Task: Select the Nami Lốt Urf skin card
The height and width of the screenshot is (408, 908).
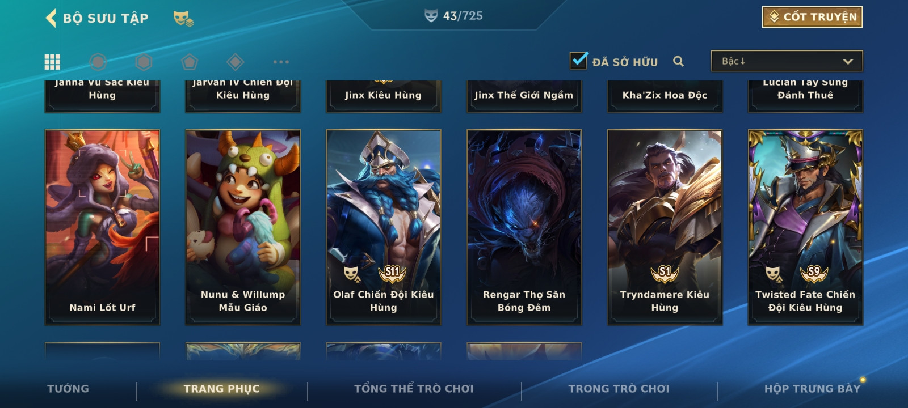Action: point(102,227)
